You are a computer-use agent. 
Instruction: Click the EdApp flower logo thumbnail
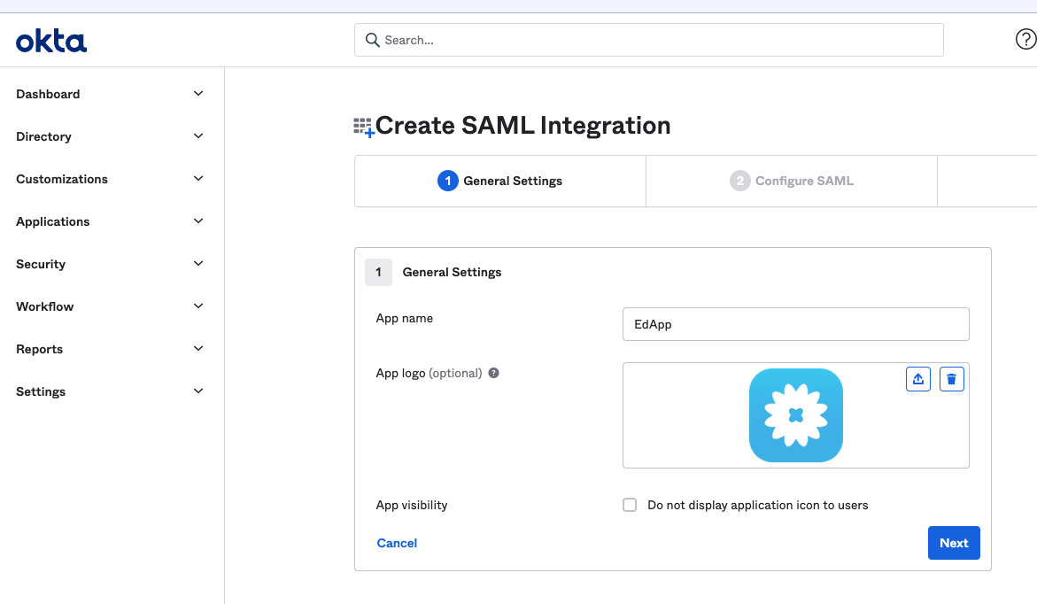click(x=795, y=415)
